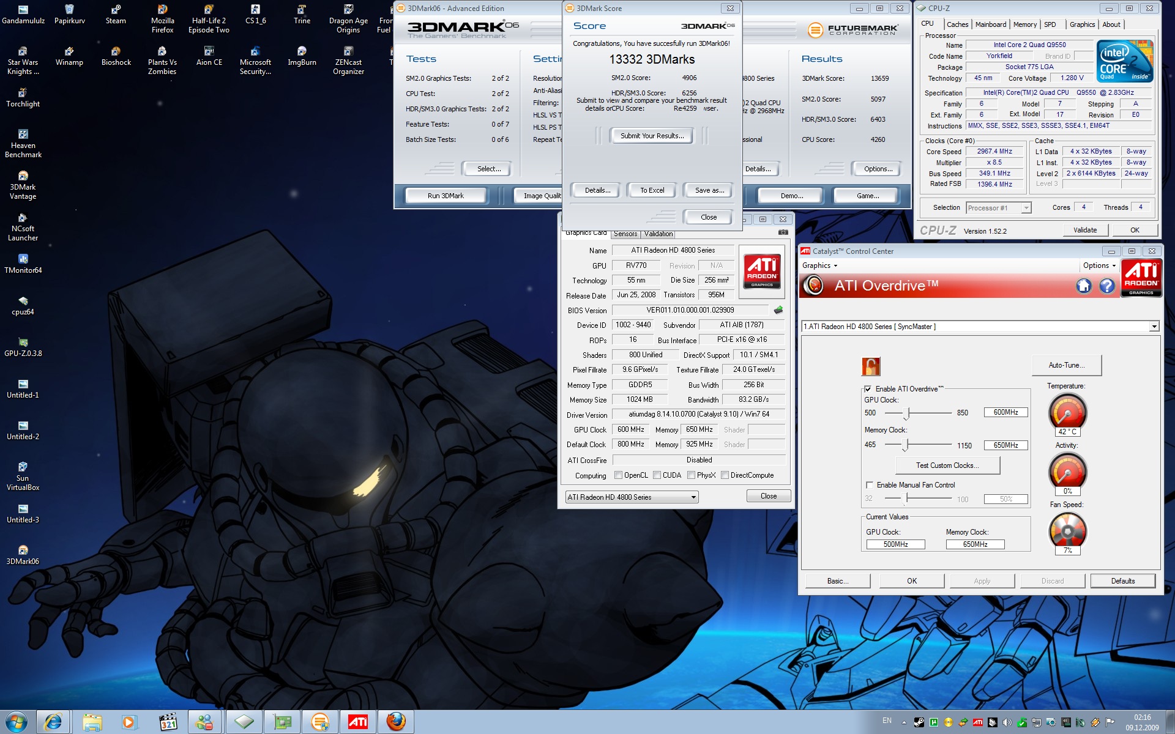Check Enable Manual Fan Control

[869, 485]
